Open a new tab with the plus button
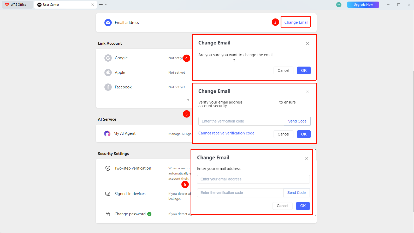The height and width of the screenshot is (233, 414). [101, 5]
